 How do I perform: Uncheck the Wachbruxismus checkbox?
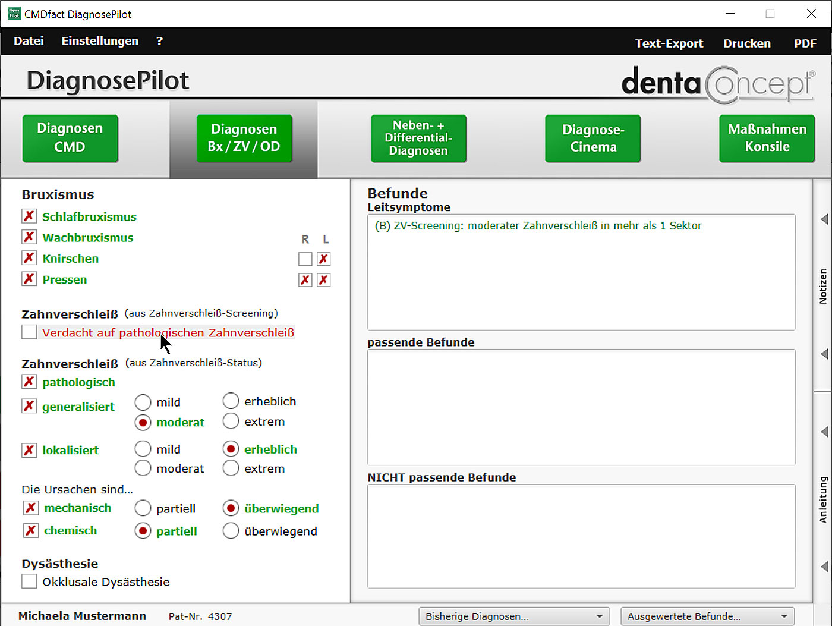[x=29, y=237]
